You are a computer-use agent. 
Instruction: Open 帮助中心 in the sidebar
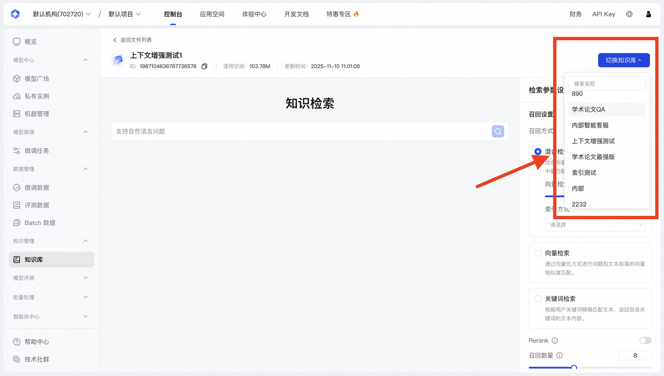tap(37, 342)
